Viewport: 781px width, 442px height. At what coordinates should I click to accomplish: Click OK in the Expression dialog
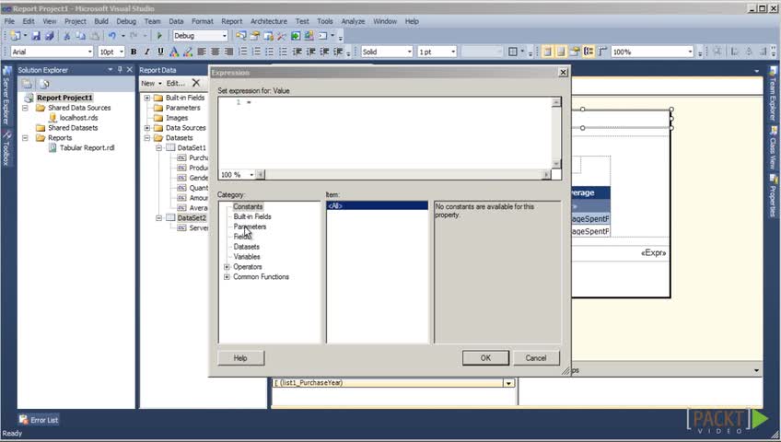click(485, 358)
